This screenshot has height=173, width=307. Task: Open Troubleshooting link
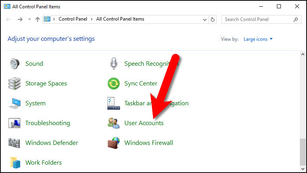(48, 123)
